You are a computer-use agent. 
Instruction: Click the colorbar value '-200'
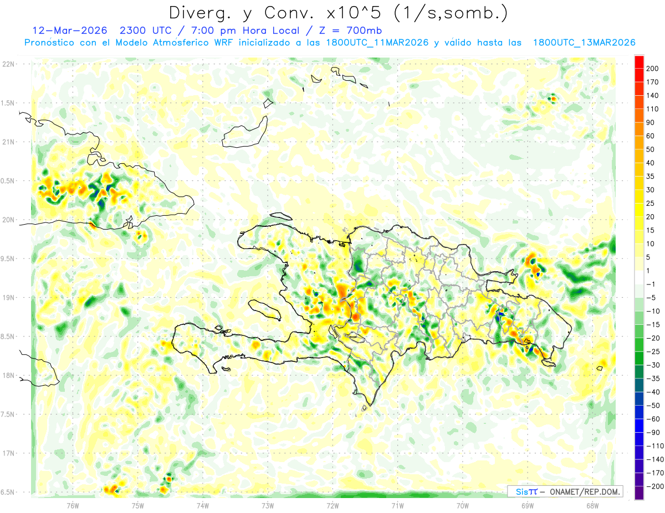654,486
